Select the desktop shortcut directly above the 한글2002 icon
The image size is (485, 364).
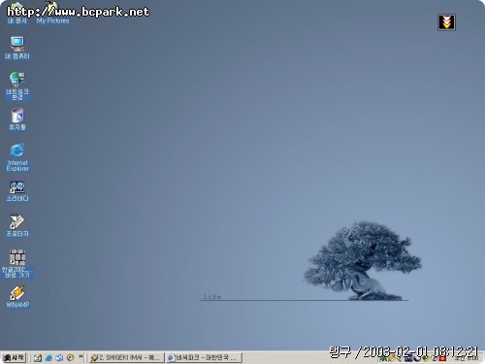(17, 226)
